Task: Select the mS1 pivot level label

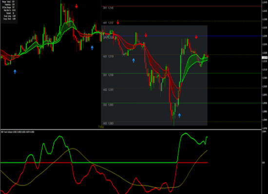Action: coord(108,56)
